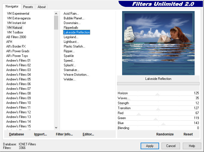The height and width of the screenshot is (152, 204).
Task: Choose the Legoland filter
Action: pyautogui.click(x=71, y=37)
